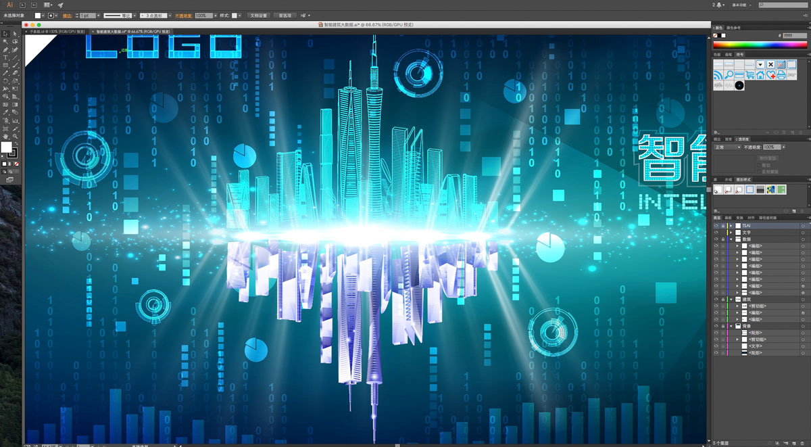Switch to the 路径查找器 panel tab
811x447 pixels.
(768, 218)
